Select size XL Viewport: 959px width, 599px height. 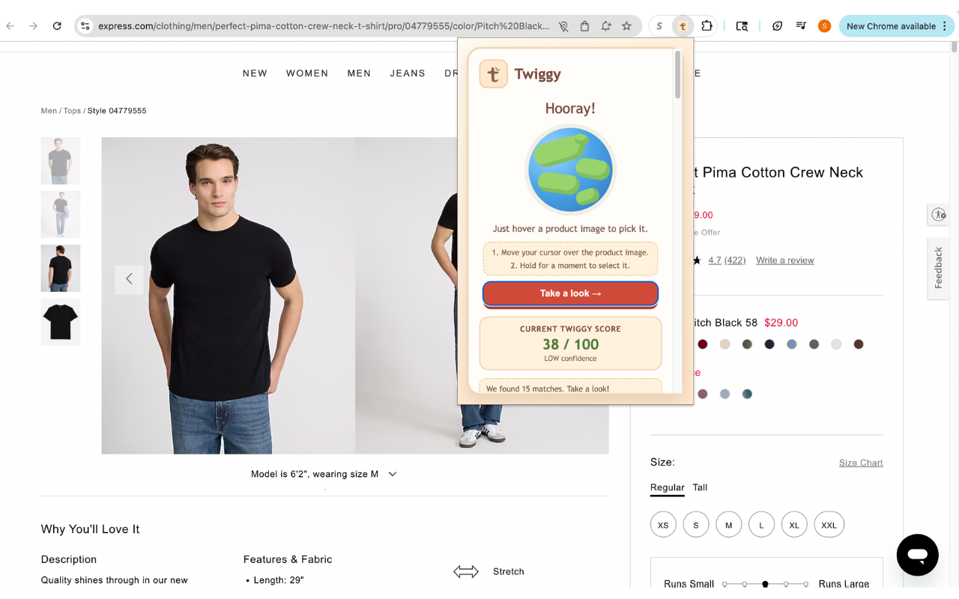click(x=794, y=524)
